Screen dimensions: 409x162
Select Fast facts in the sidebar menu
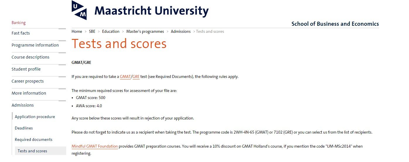[20, 33]
